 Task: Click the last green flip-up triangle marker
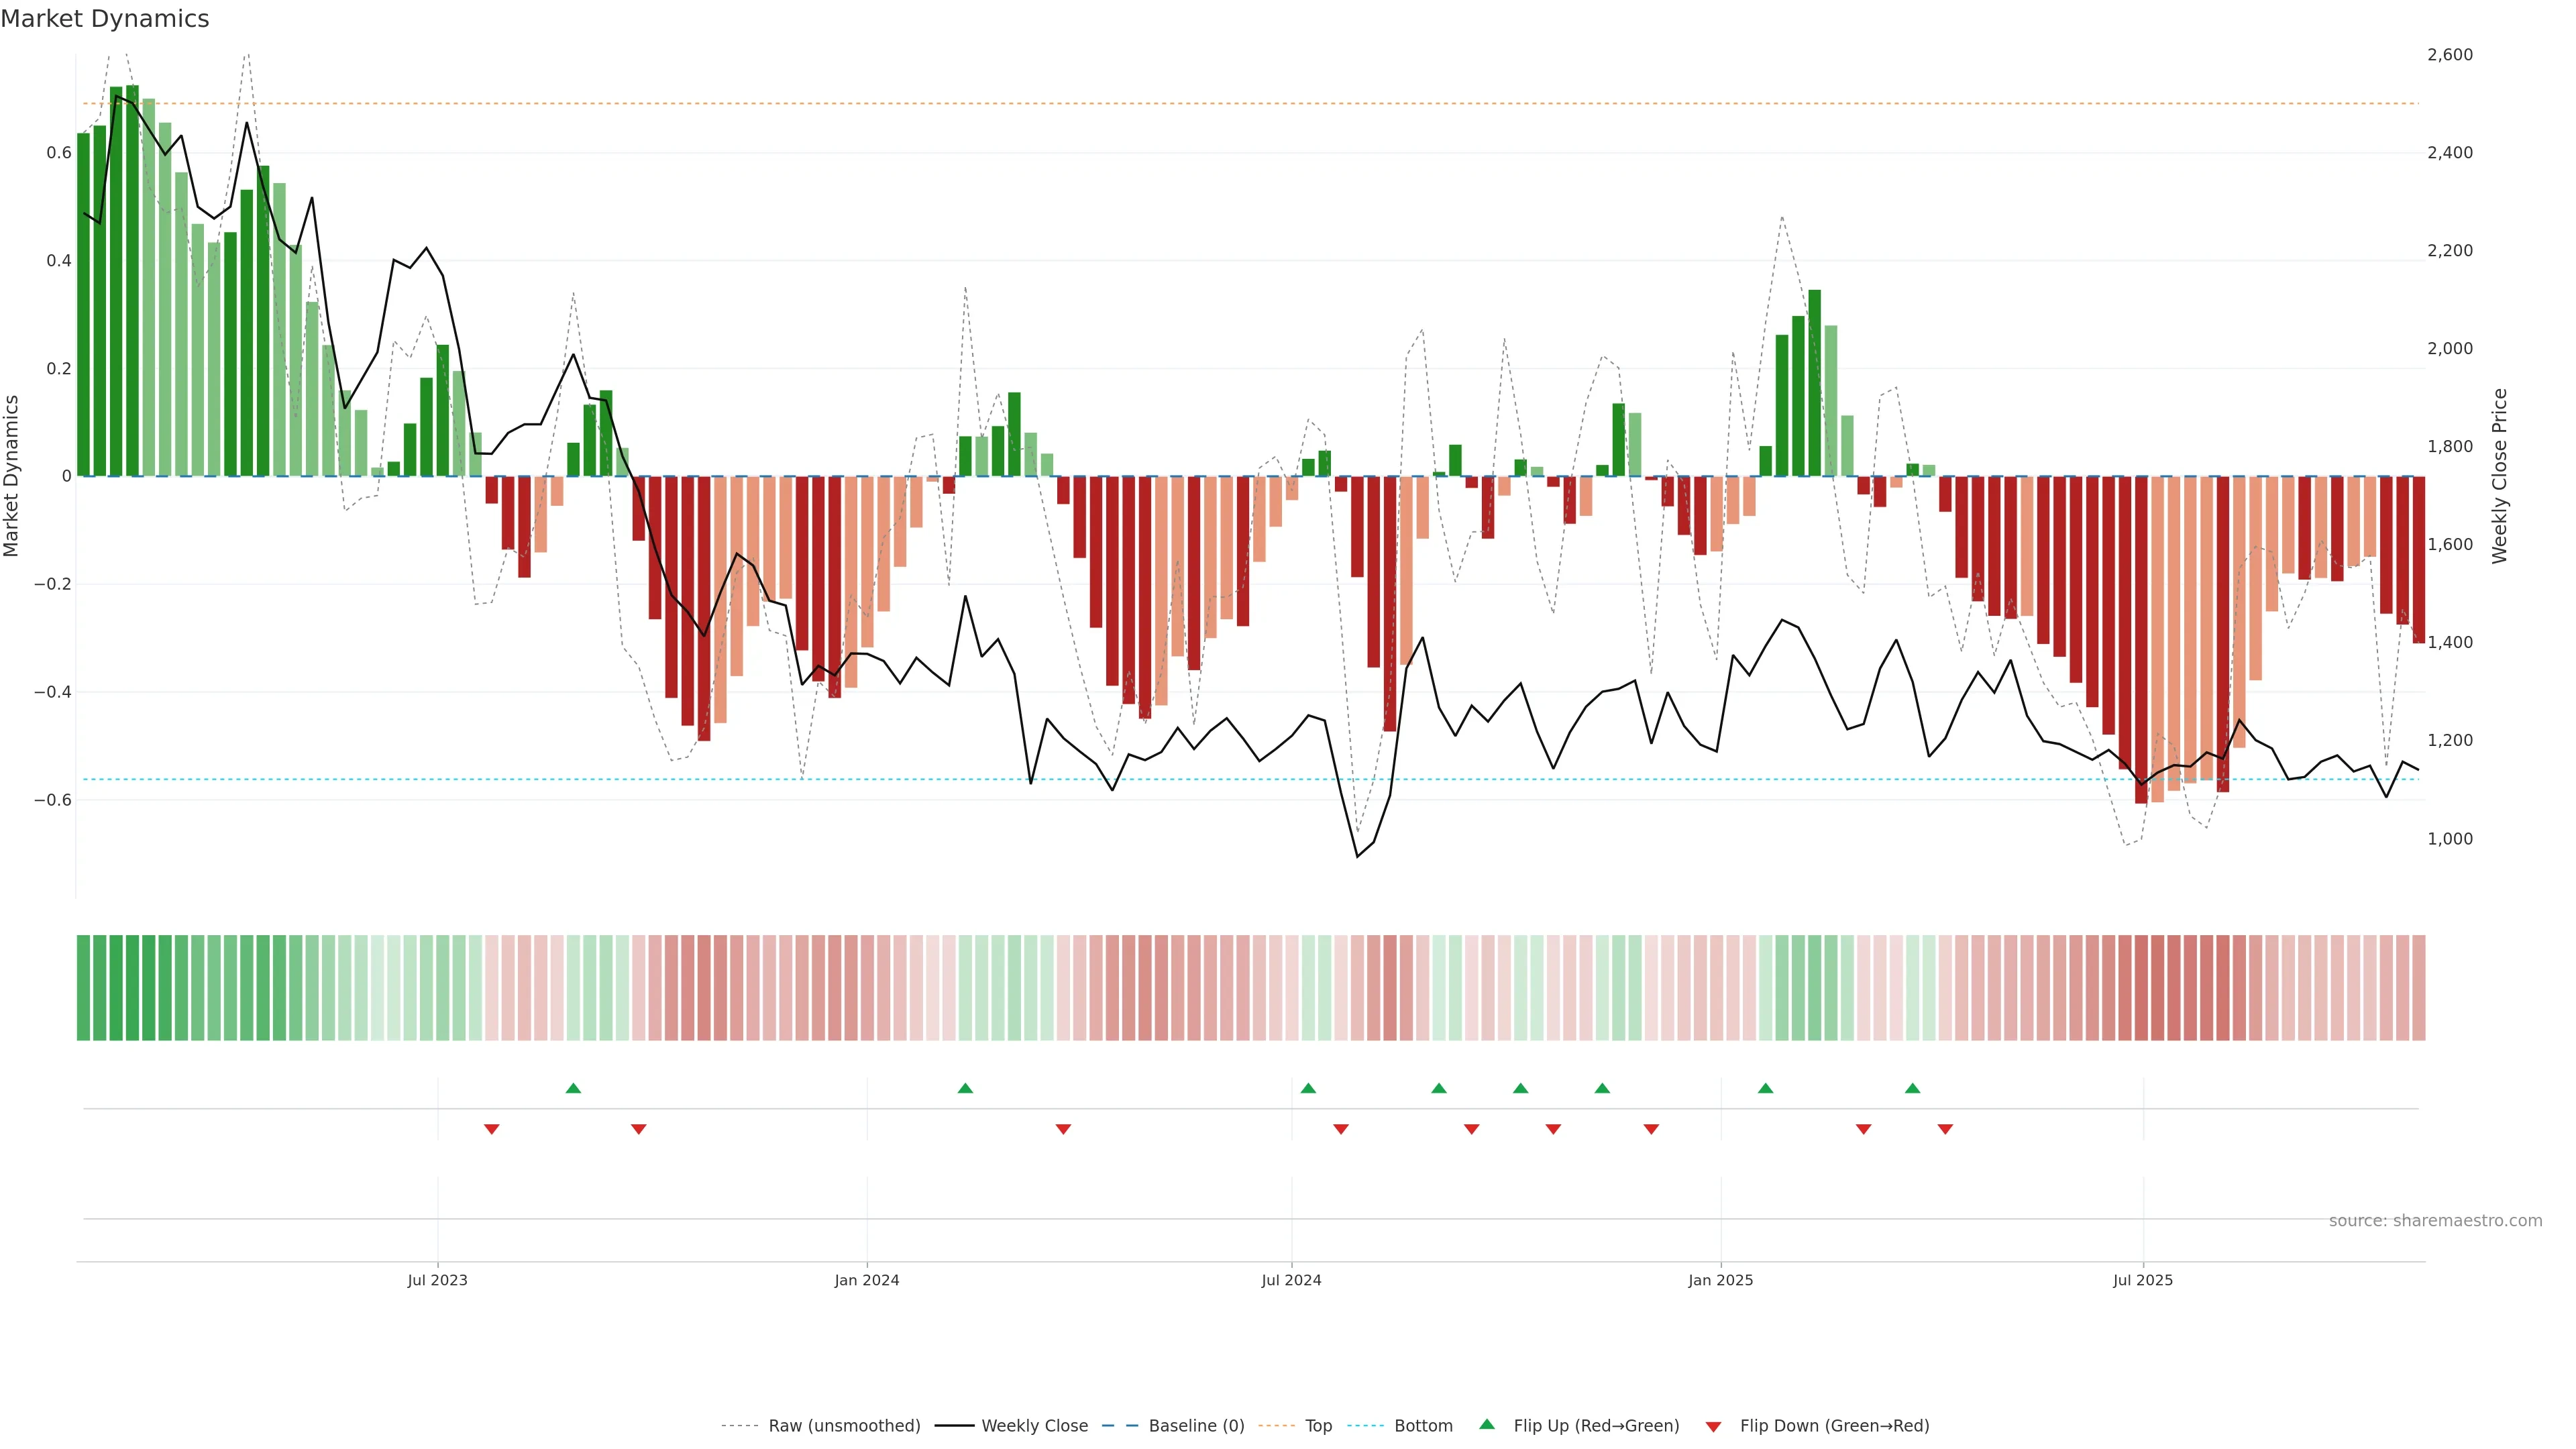coord(1912,1088)
